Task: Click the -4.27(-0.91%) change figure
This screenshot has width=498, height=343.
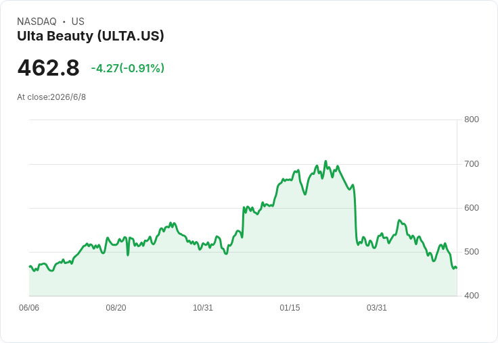Action: click(128, 68)
